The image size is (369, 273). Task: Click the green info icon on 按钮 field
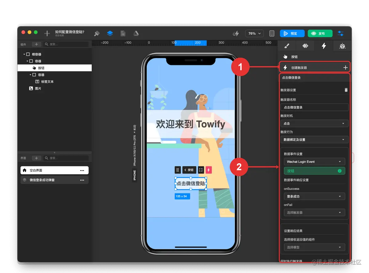click(340, 171)
